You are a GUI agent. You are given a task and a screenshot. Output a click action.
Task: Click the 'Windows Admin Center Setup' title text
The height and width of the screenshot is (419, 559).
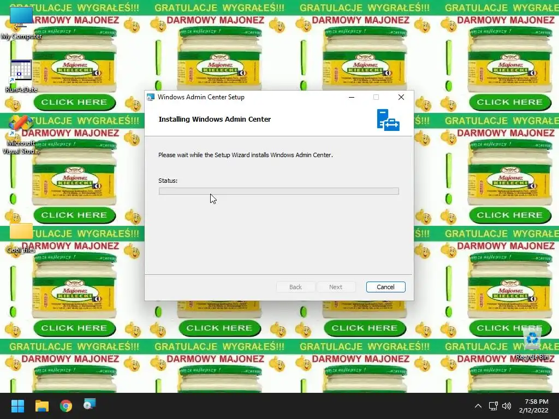[201, 97]
